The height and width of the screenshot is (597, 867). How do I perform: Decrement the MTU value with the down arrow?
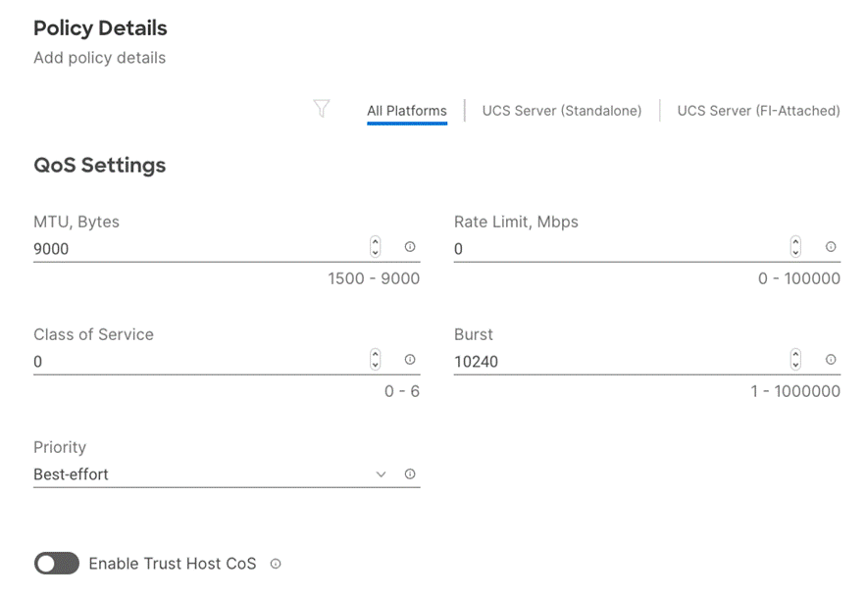pyautogui.click(x=375, y=253)
